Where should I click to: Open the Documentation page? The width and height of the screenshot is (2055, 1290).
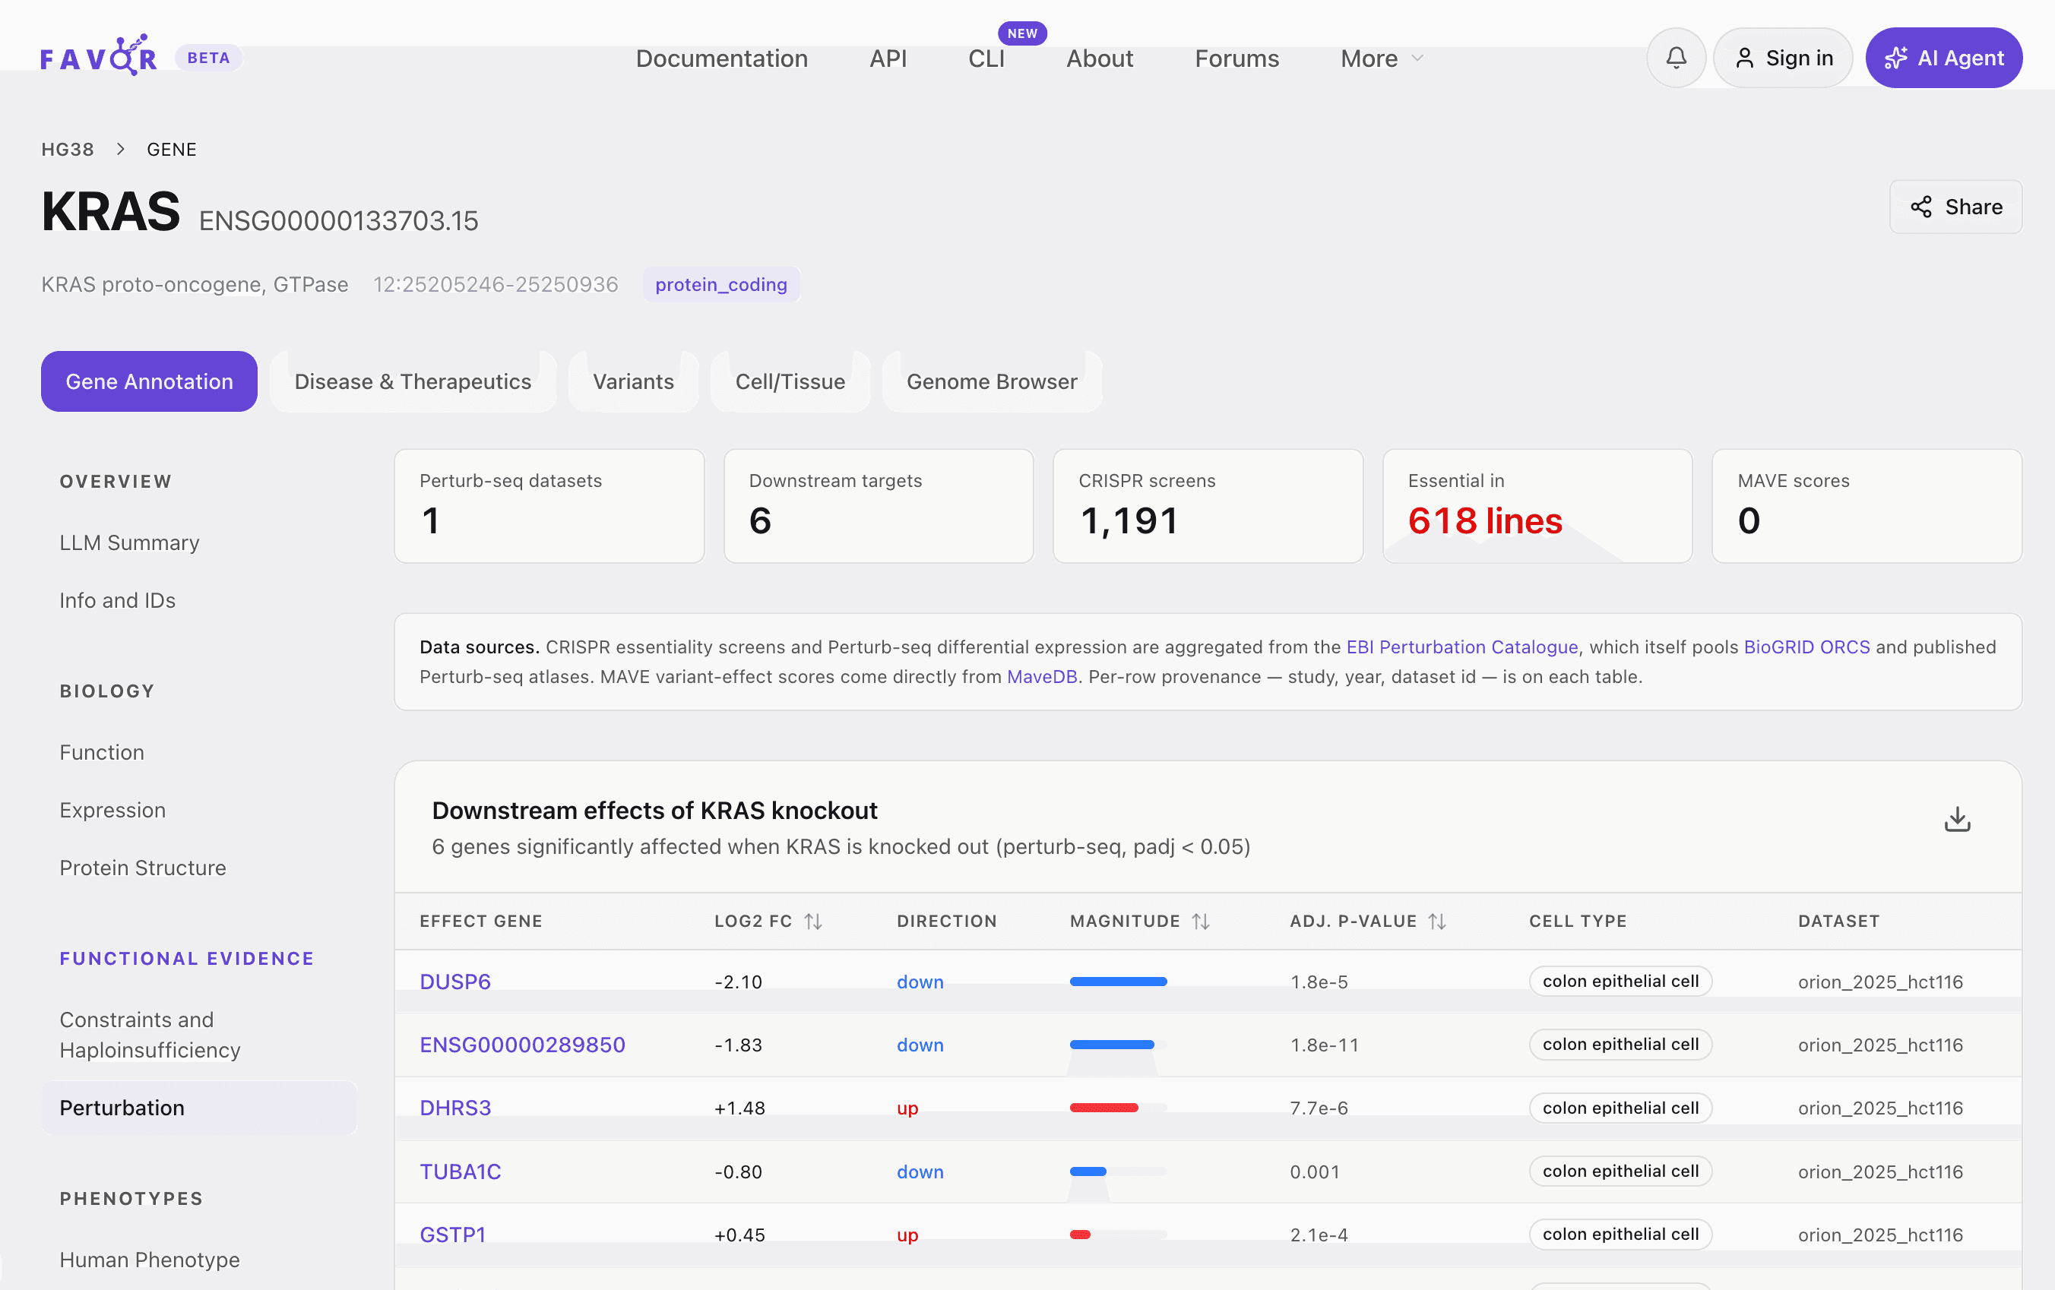[x=721, y=58]
